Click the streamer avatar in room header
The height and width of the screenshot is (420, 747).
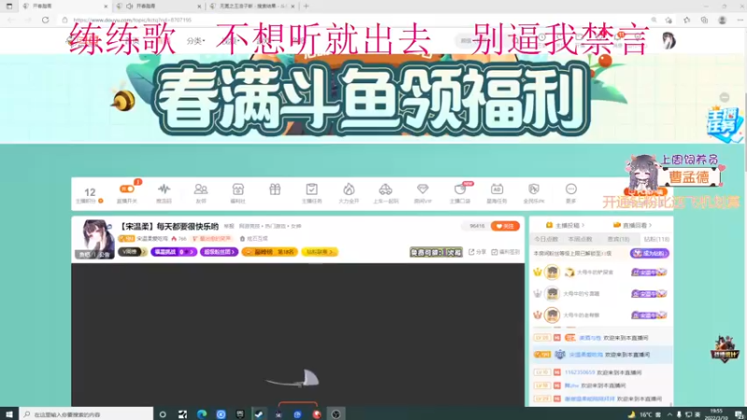coord(96,239)
